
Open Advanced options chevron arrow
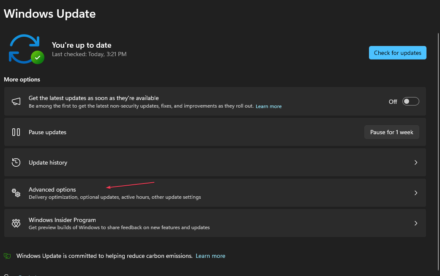(x=416, y=193)
